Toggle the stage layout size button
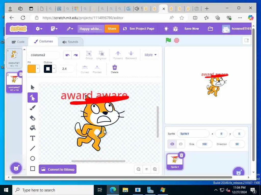Screen dimensions: 261x195 [246, 40]
